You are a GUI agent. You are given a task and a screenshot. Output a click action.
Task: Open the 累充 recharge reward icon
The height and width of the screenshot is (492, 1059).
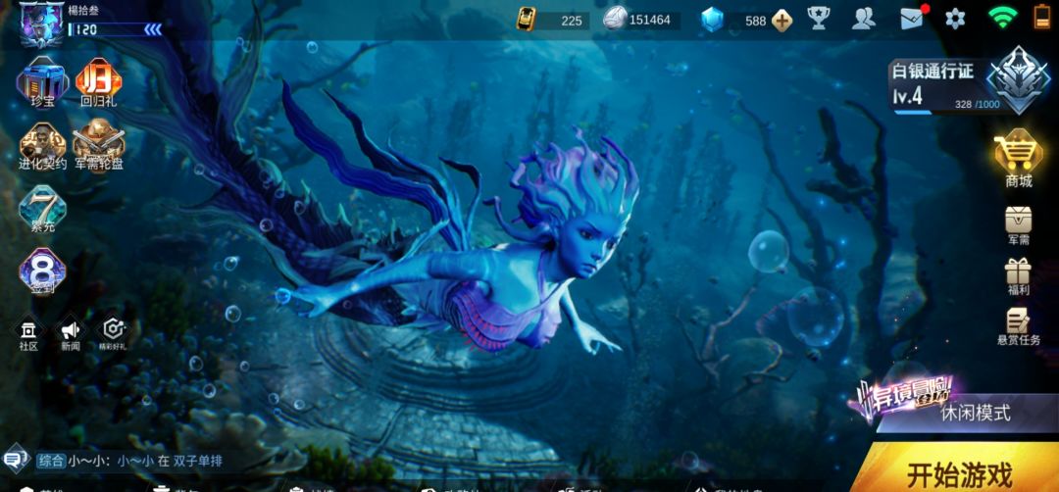tap(42, 210)
